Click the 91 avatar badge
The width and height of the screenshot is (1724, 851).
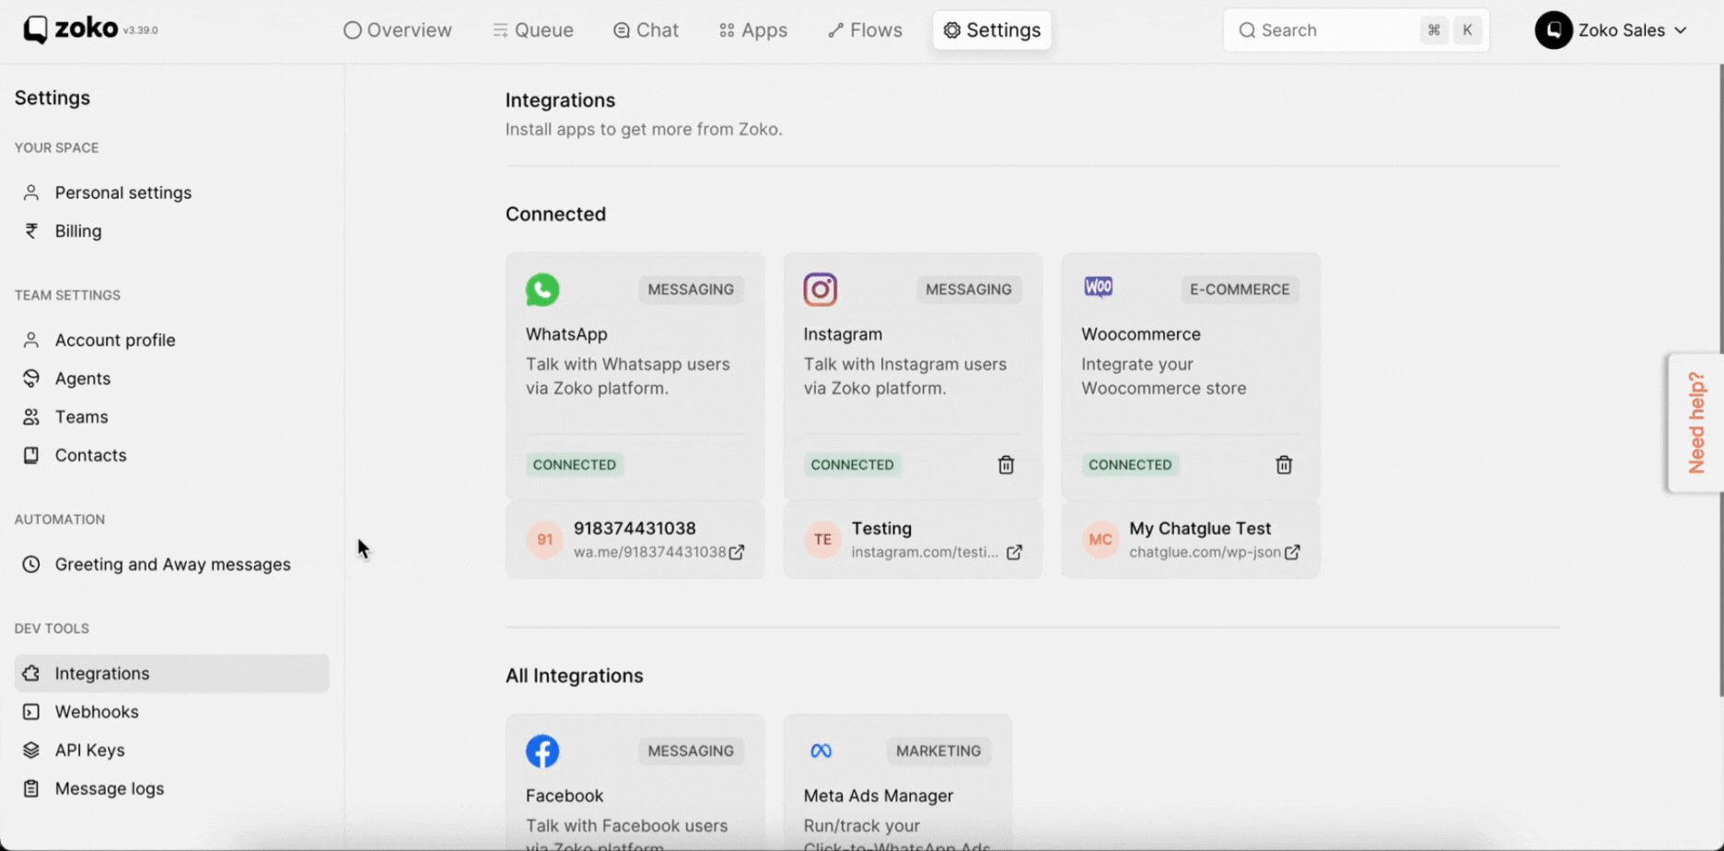point(544,540)
